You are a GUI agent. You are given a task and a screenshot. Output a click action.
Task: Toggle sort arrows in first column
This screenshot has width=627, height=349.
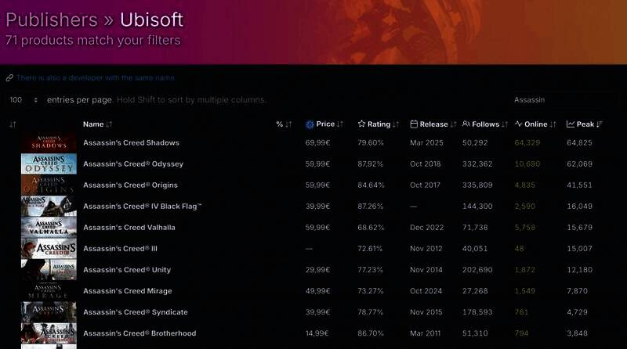(x=13, y=124)
